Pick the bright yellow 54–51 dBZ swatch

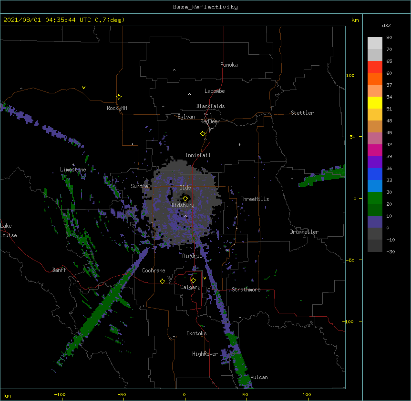pos(375,102)
